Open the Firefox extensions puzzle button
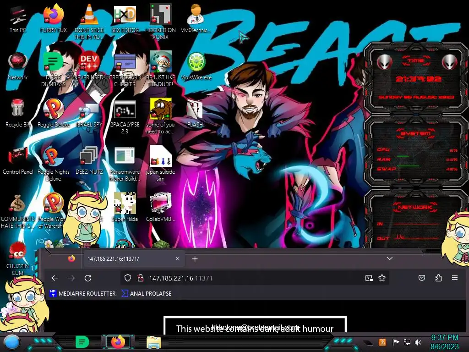Screen dimensions: 469x352 tap(438, 278)
